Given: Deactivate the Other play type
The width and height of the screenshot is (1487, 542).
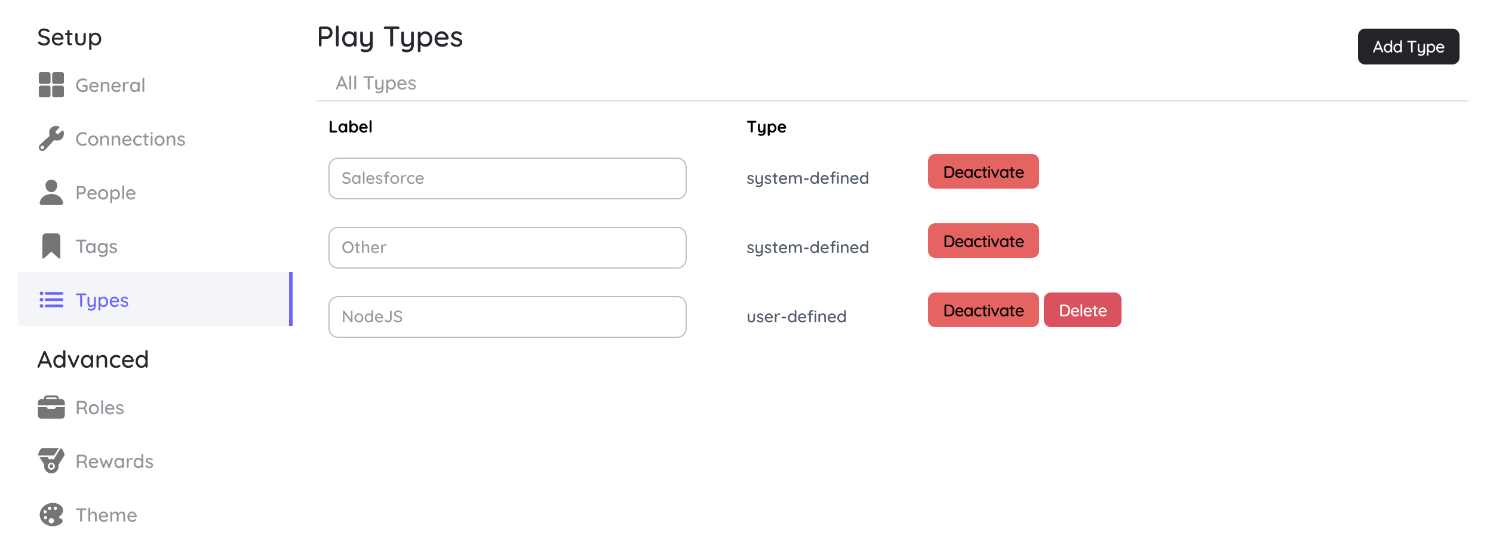Looking at the screenshot, I should (983, 241).
